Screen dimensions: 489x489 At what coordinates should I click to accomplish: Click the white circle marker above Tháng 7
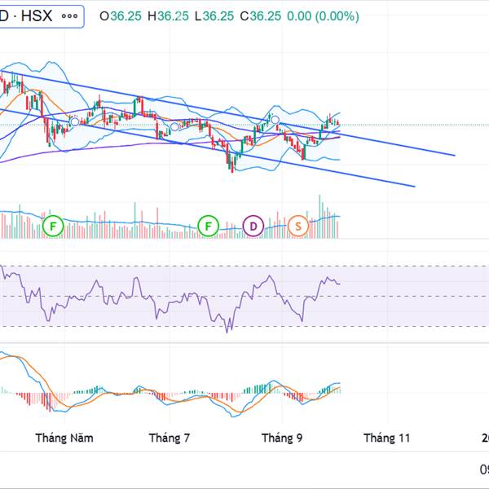(x=174, y=126)
